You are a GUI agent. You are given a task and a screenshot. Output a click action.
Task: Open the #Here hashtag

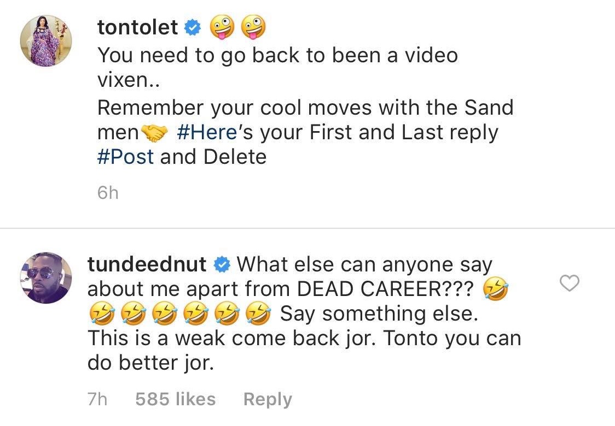click(x=206, y=133)
